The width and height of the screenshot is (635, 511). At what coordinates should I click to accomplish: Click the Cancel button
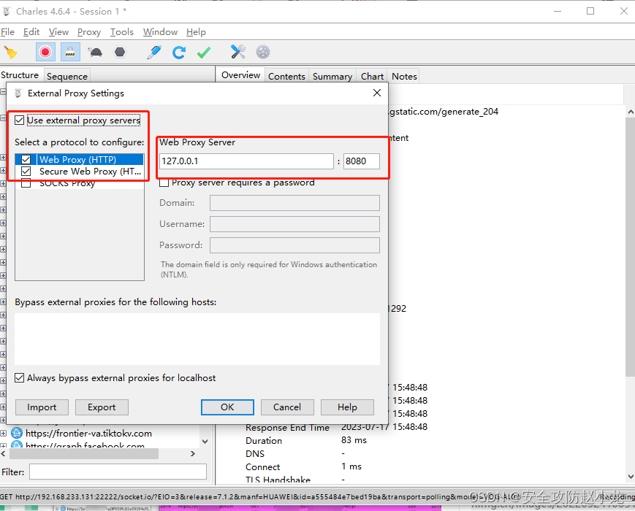coord(287,407)
